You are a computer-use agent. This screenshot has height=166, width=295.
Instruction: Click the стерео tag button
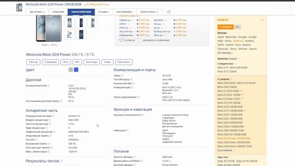point(107,62)
